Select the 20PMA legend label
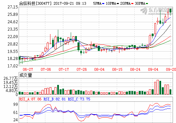 click(x=125, y=3)
